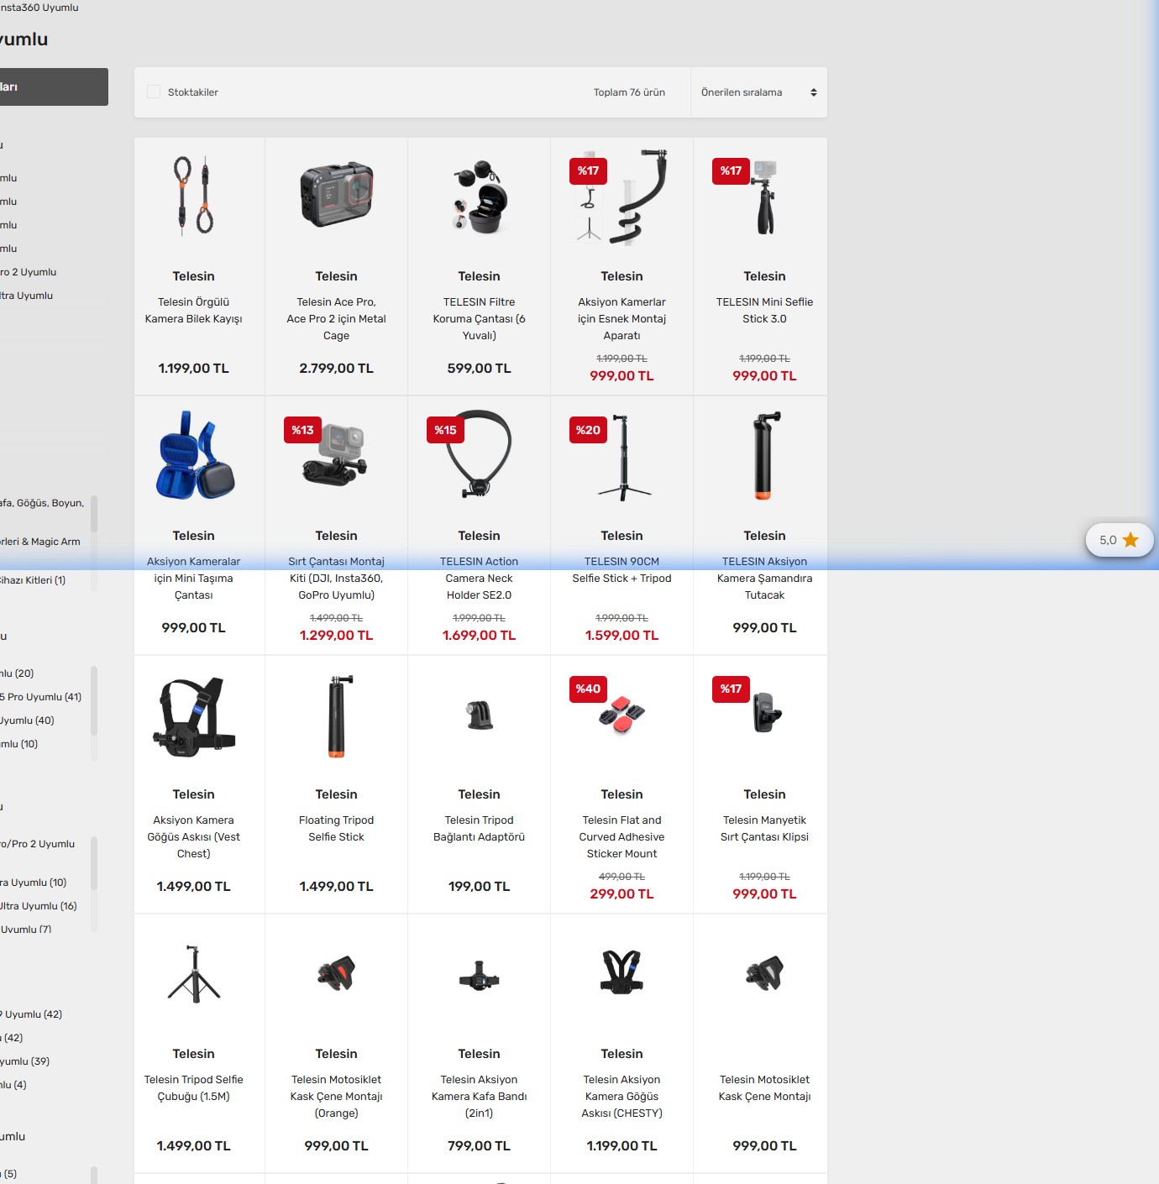Viewport: 1159px width, 1184px height.
Task: Open TELESIN Filtre Koruma Çantası (6 Yuvalı) title
Action: [480, 319]
